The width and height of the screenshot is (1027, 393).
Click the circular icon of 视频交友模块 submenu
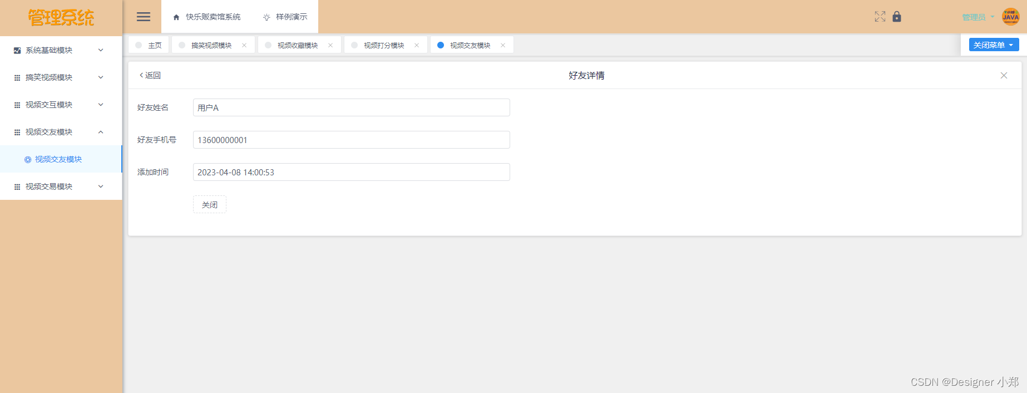click(28, 160)
